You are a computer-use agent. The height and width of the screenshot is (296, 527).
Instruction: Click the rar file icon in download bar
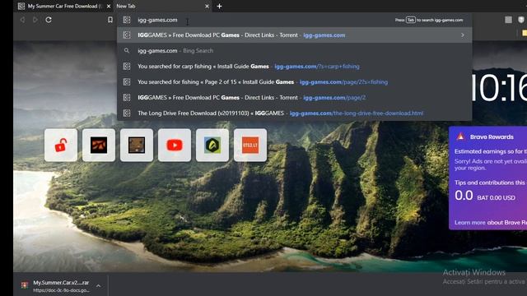[25, 285]
